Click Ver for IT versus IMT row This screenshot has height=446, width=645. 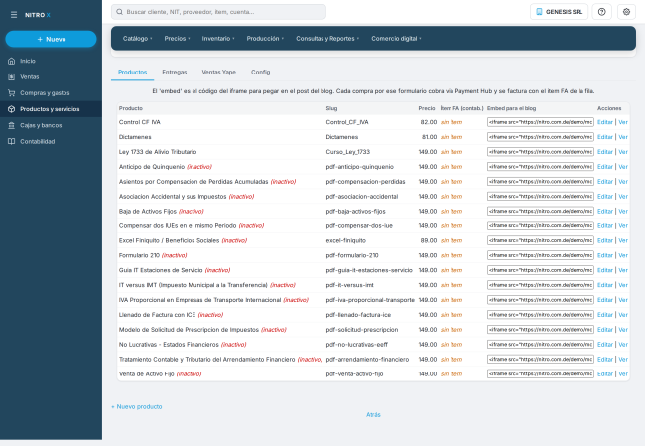[623, 285]
